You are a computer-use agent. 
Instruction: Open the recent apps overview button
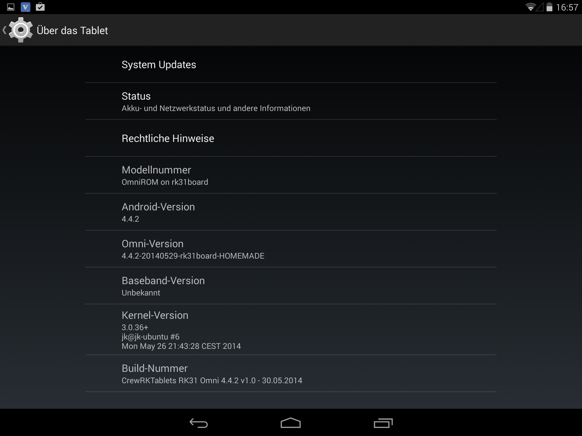[x=383, y=423]
